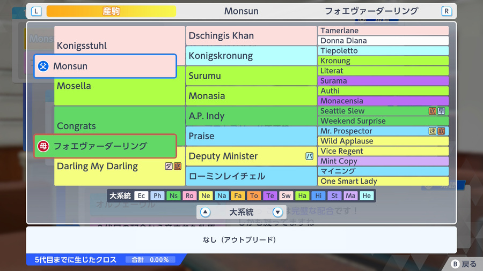483x271 pixels.
Task: Select the Wild Applause row
Action: [x=383, y=141]
